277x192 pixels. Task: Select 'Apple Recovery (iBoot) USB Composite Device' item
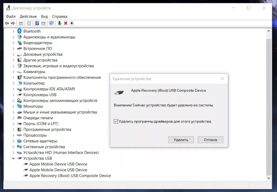point(70,176)
